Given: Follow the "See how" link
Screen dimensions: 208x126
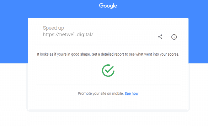Looking at the screenshot, I should click(131, 93).
